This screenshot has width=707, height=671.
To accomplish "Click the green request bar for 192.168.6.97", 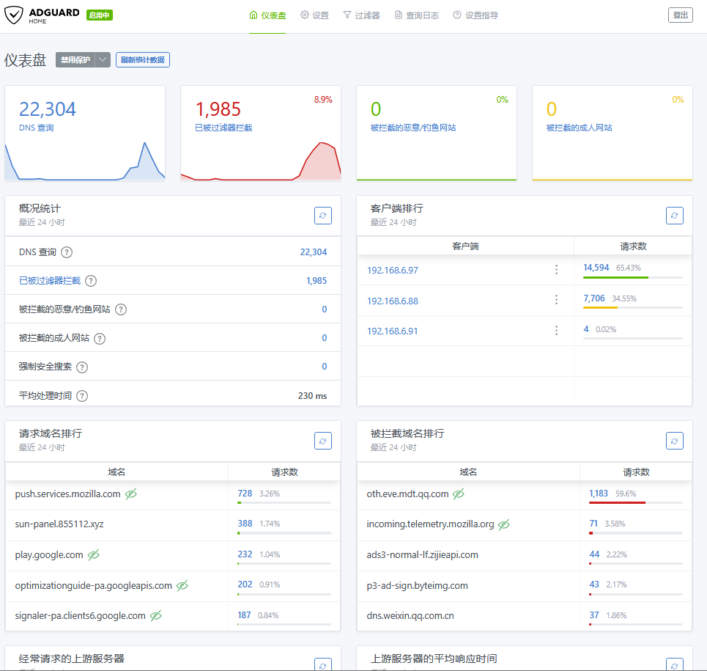I will [x=615, y=278].
